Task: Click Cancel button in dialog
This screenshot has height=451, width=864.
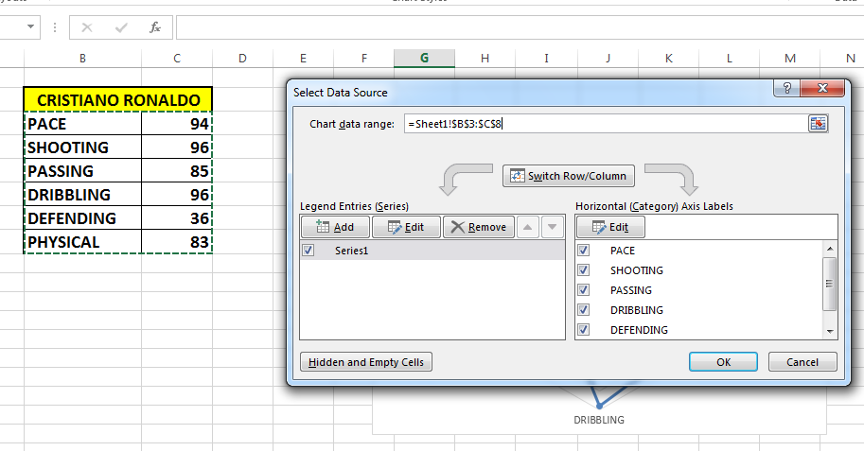Action: (802, 362)
